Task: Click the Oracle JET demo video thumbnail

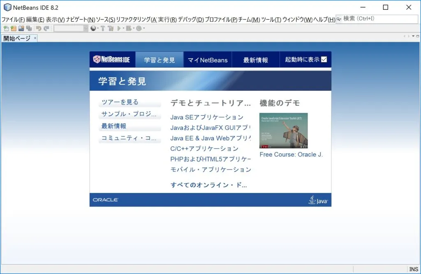Action: 283,130
